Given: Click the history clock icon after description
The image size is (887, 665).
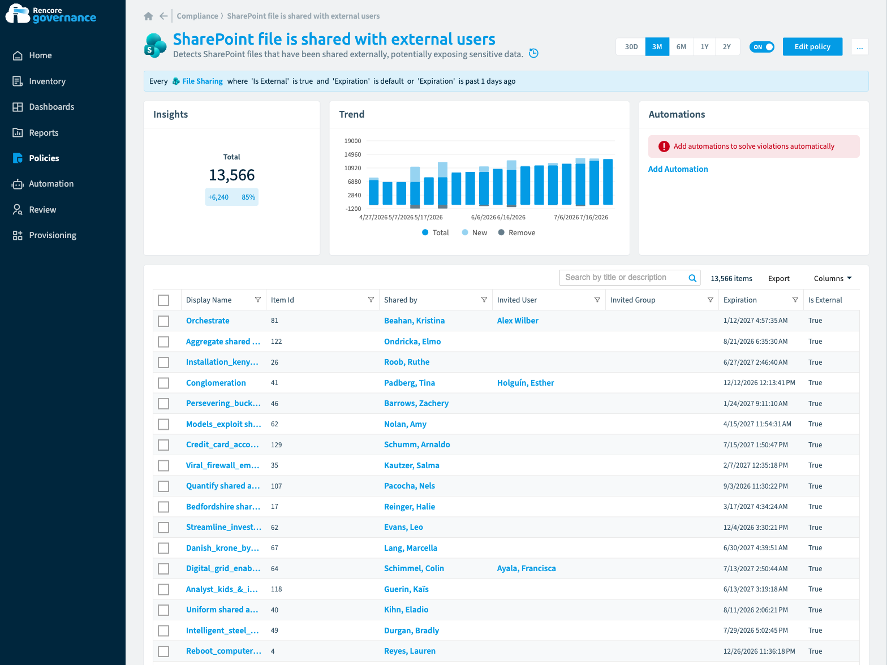Looking at the screenshot, I should coord(533,53).
